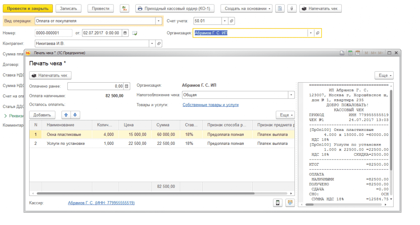Click the Провести и закрыть button
420x225 pixels.
[x=28, y=9]
